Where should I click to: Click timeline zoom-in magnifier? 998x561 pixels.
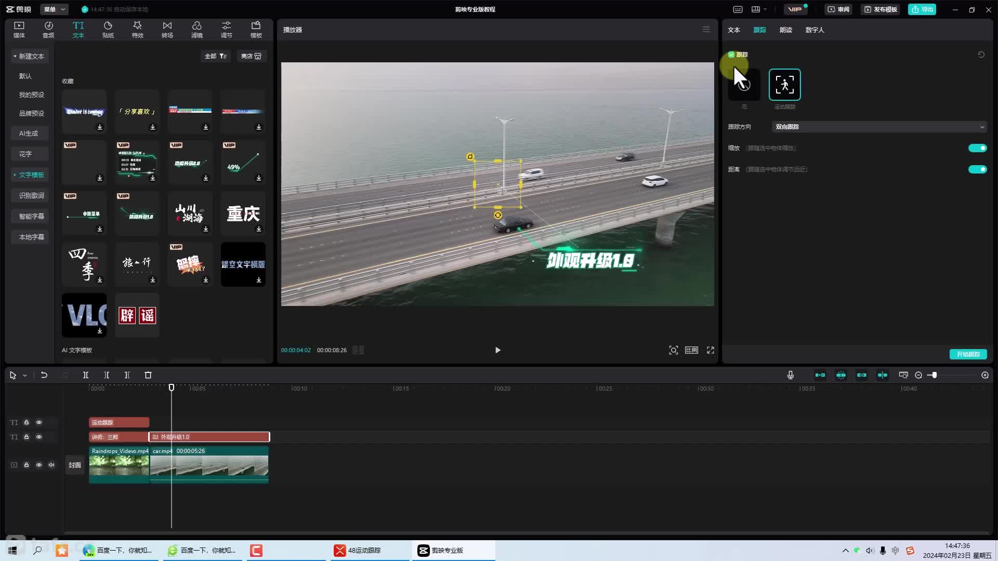coord(985,375)
